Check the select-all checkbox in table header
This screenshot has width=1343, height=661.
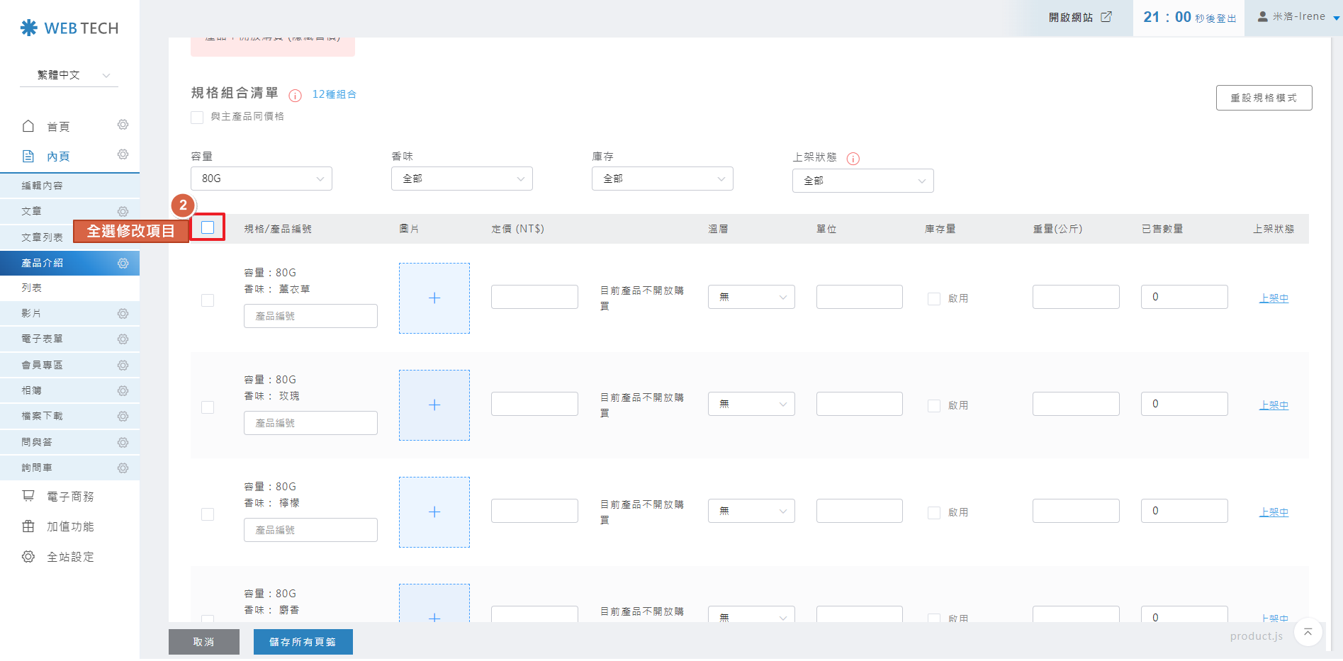click(x=208, y=227)
